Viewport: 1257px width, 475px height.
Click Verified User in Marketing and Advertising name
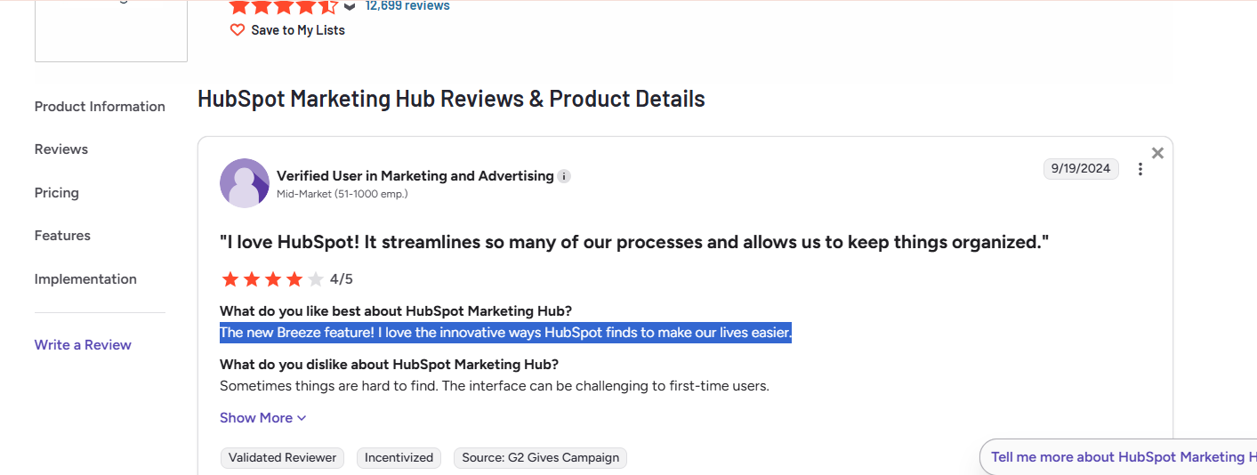415,176
